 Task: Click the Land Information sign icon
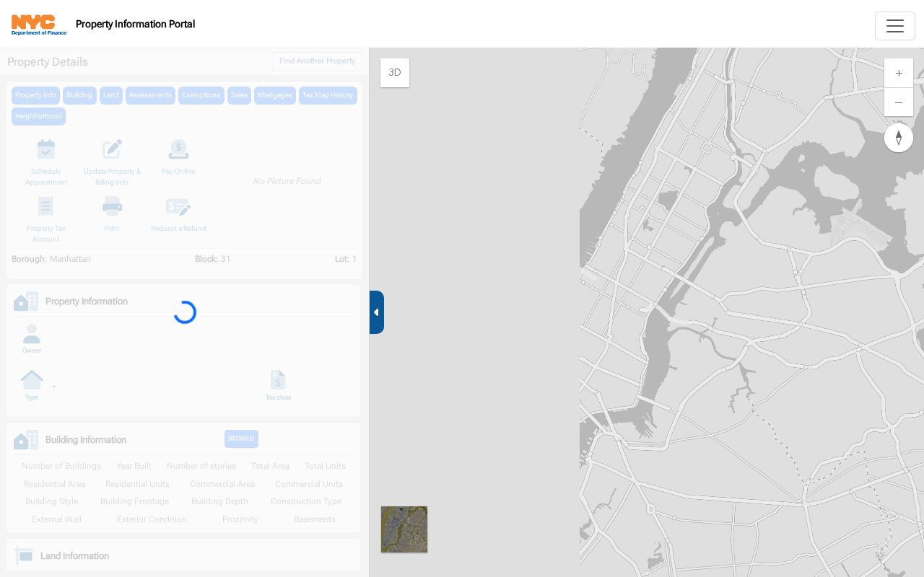click(x=23, y=555)
